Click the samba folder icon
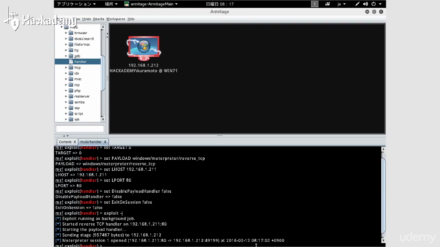Screen dimensions: 440x247 tap(71, 102)
